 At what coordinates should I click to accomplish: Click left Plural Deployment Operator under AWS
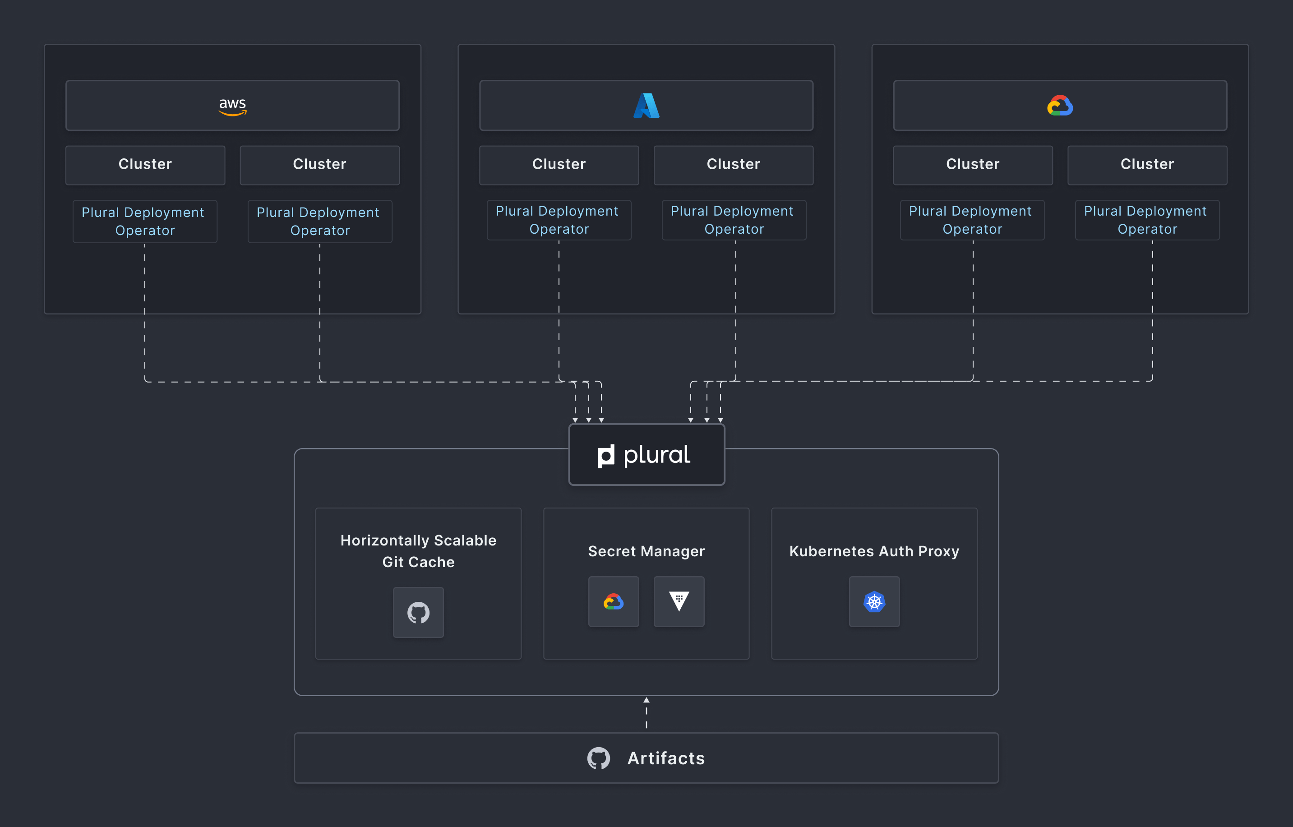[144, 221]
